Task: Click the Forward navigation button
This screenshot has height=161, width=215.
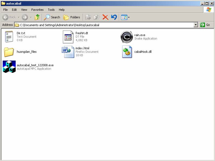Action: tap(25, 17)
